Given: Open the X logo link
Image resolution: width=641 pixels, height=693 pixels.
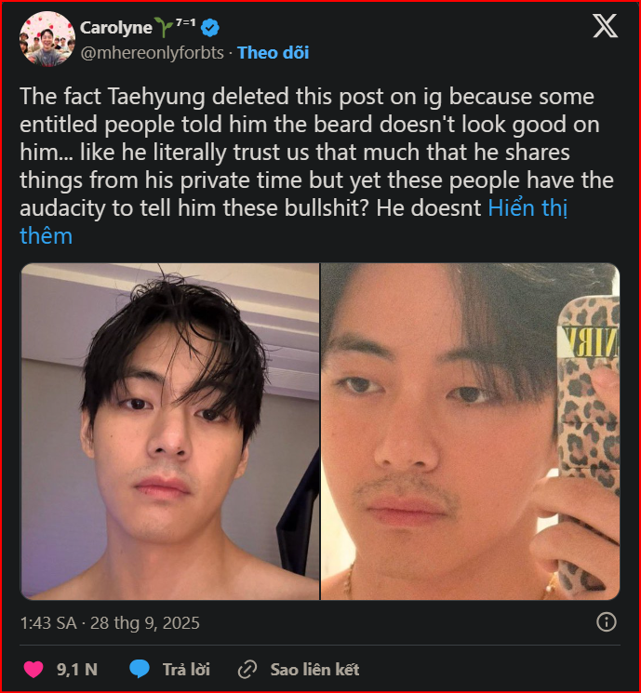Looking at the screenshot, I should pos(605,26).
